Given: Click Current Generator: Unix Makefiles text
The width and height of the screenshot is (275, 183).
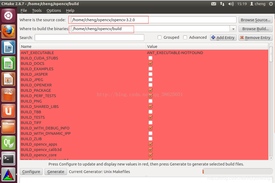Looking at the screenshot, I should [x=100, y=172].
